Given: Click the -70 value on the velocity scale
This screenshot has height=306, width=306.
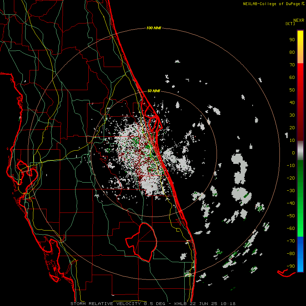Looking at the screenshot, I should point(291,241).
